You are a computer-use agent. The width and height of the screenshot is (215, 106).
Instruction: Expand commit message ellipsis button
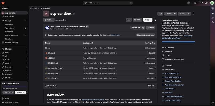(87, 26)
